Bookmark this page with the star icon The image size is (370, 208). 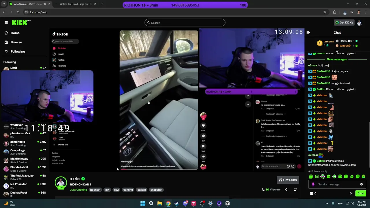[325, 12]
